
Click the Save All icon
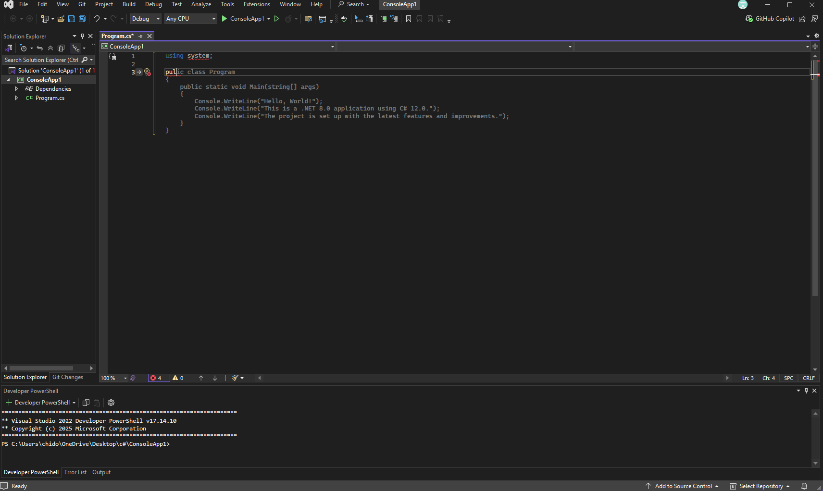pyautogui.click(x=82, y=19)
